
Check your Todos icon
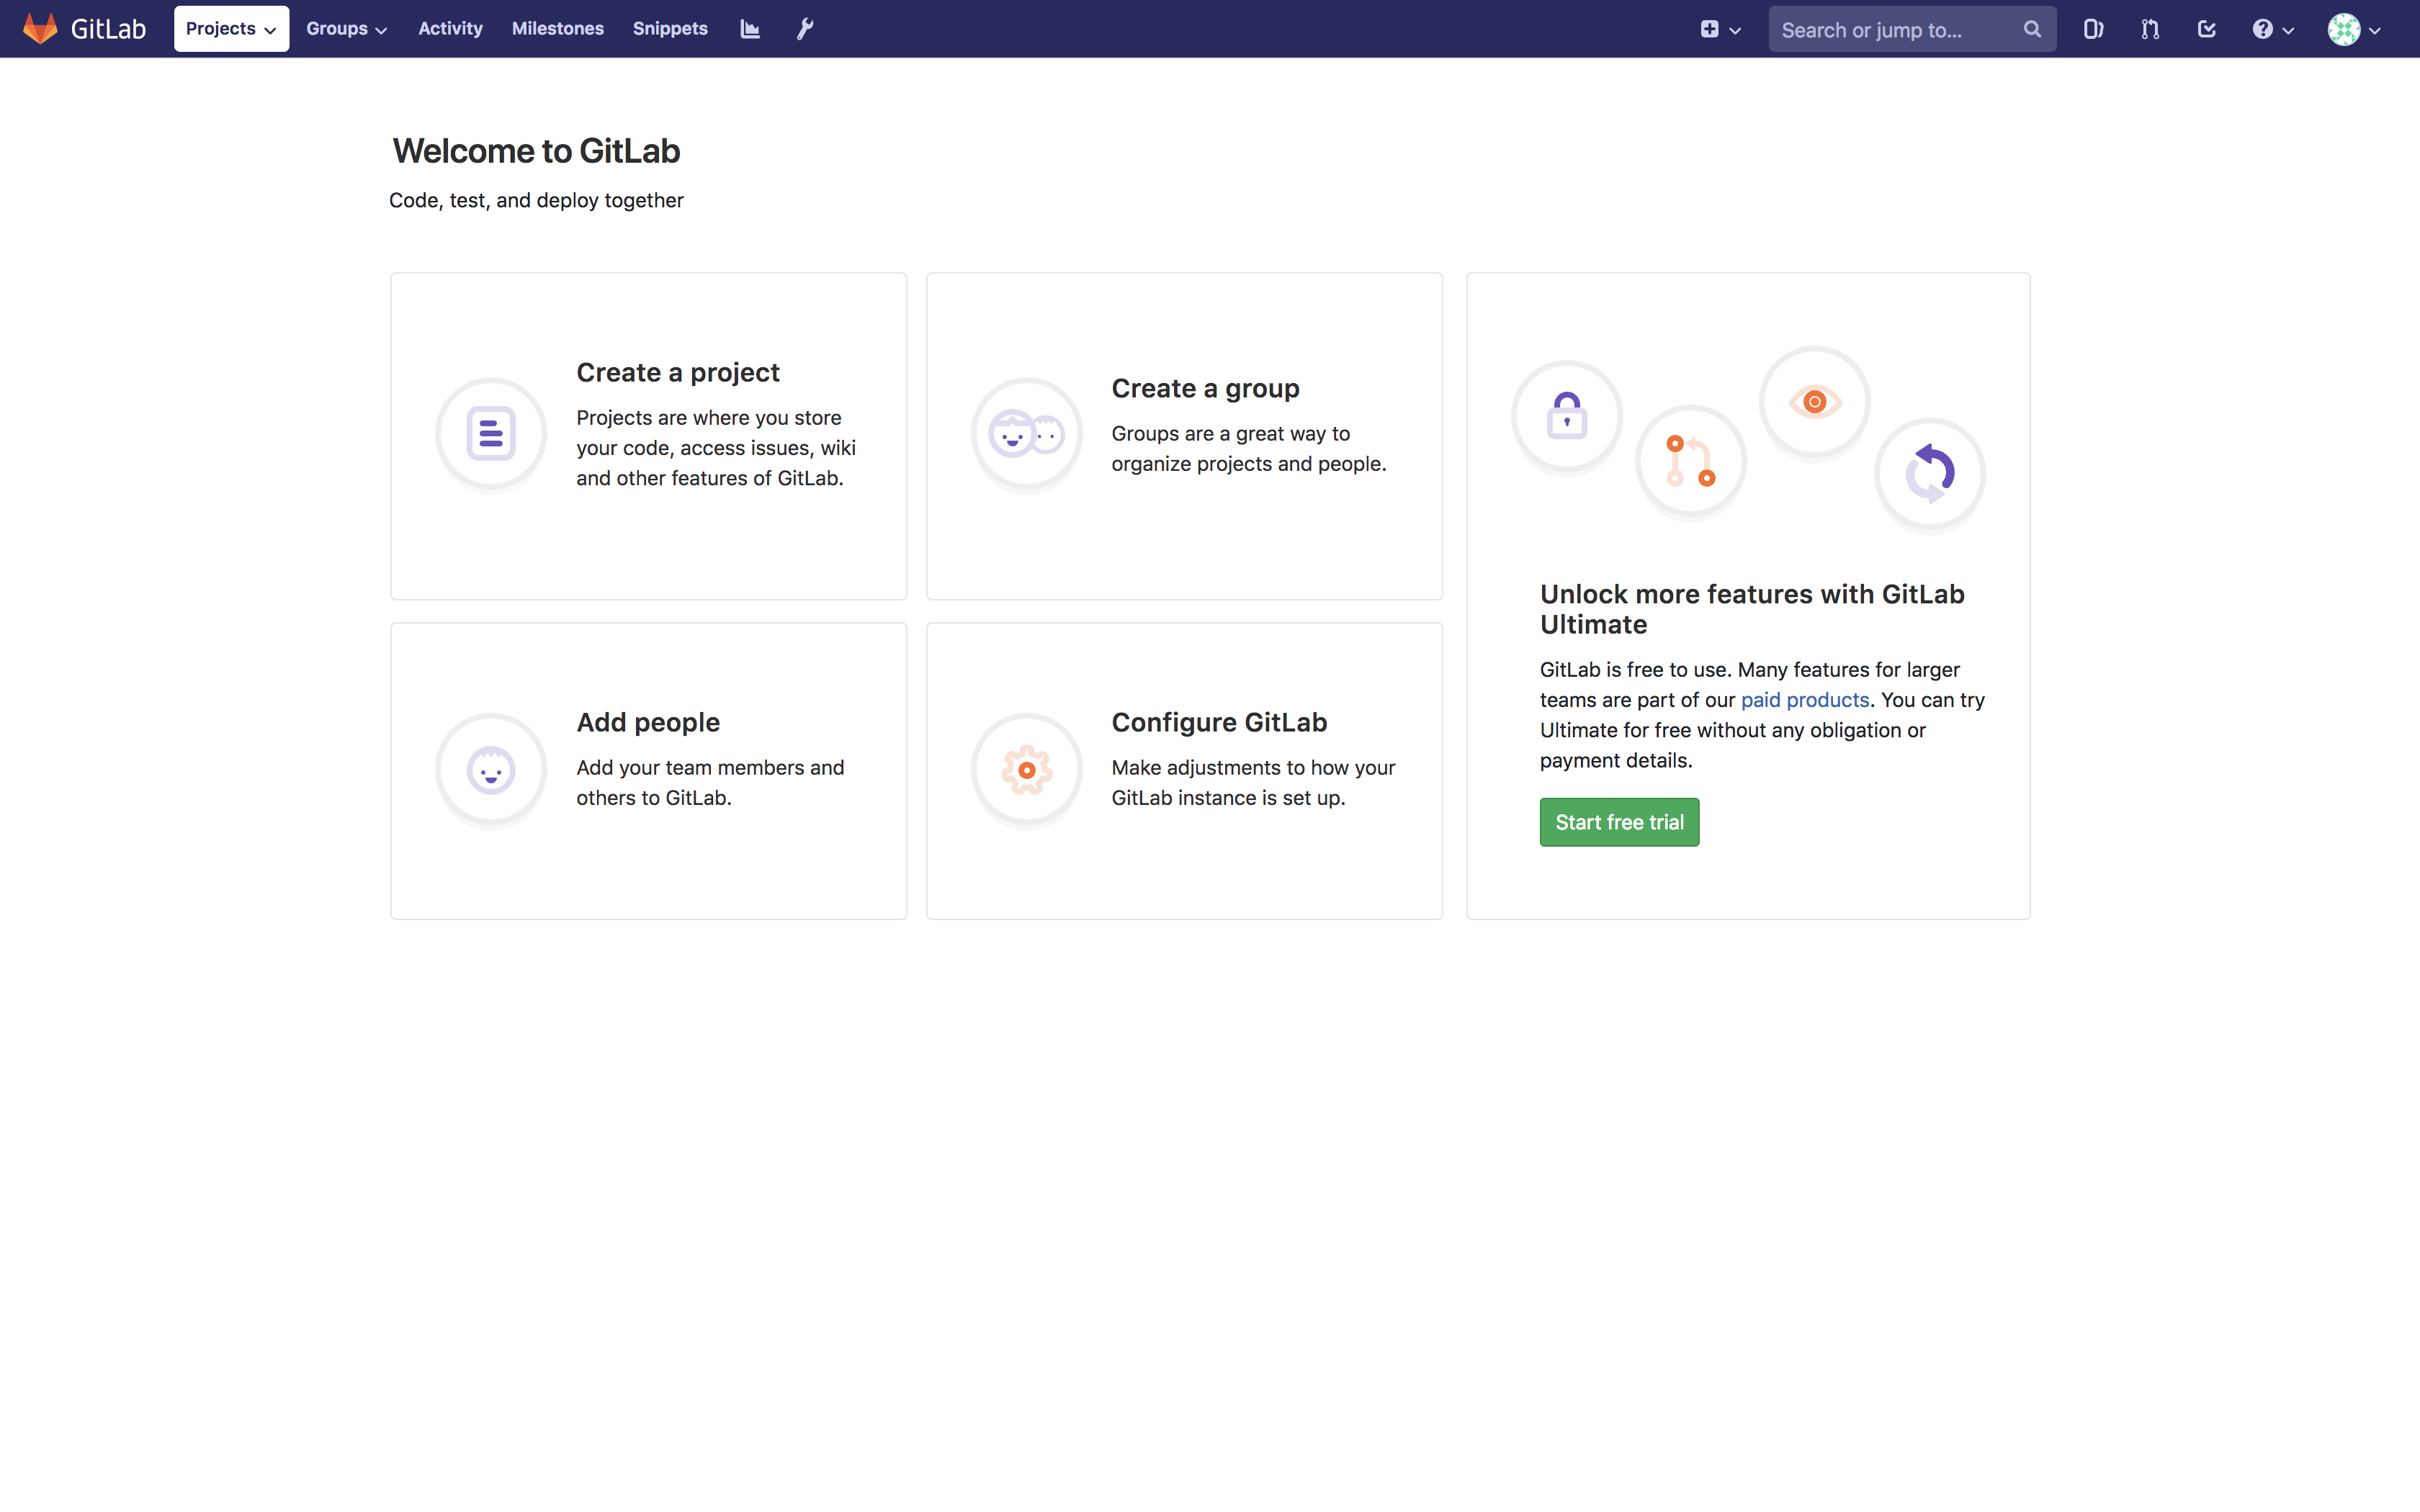(x=2207, y=29)
